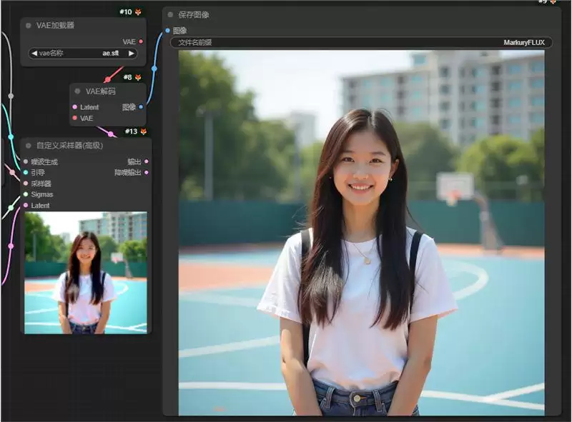This screenshot has width=572, height=422.
Task: Click the fox badge icon beside #10
Action: tap(138, 12)
